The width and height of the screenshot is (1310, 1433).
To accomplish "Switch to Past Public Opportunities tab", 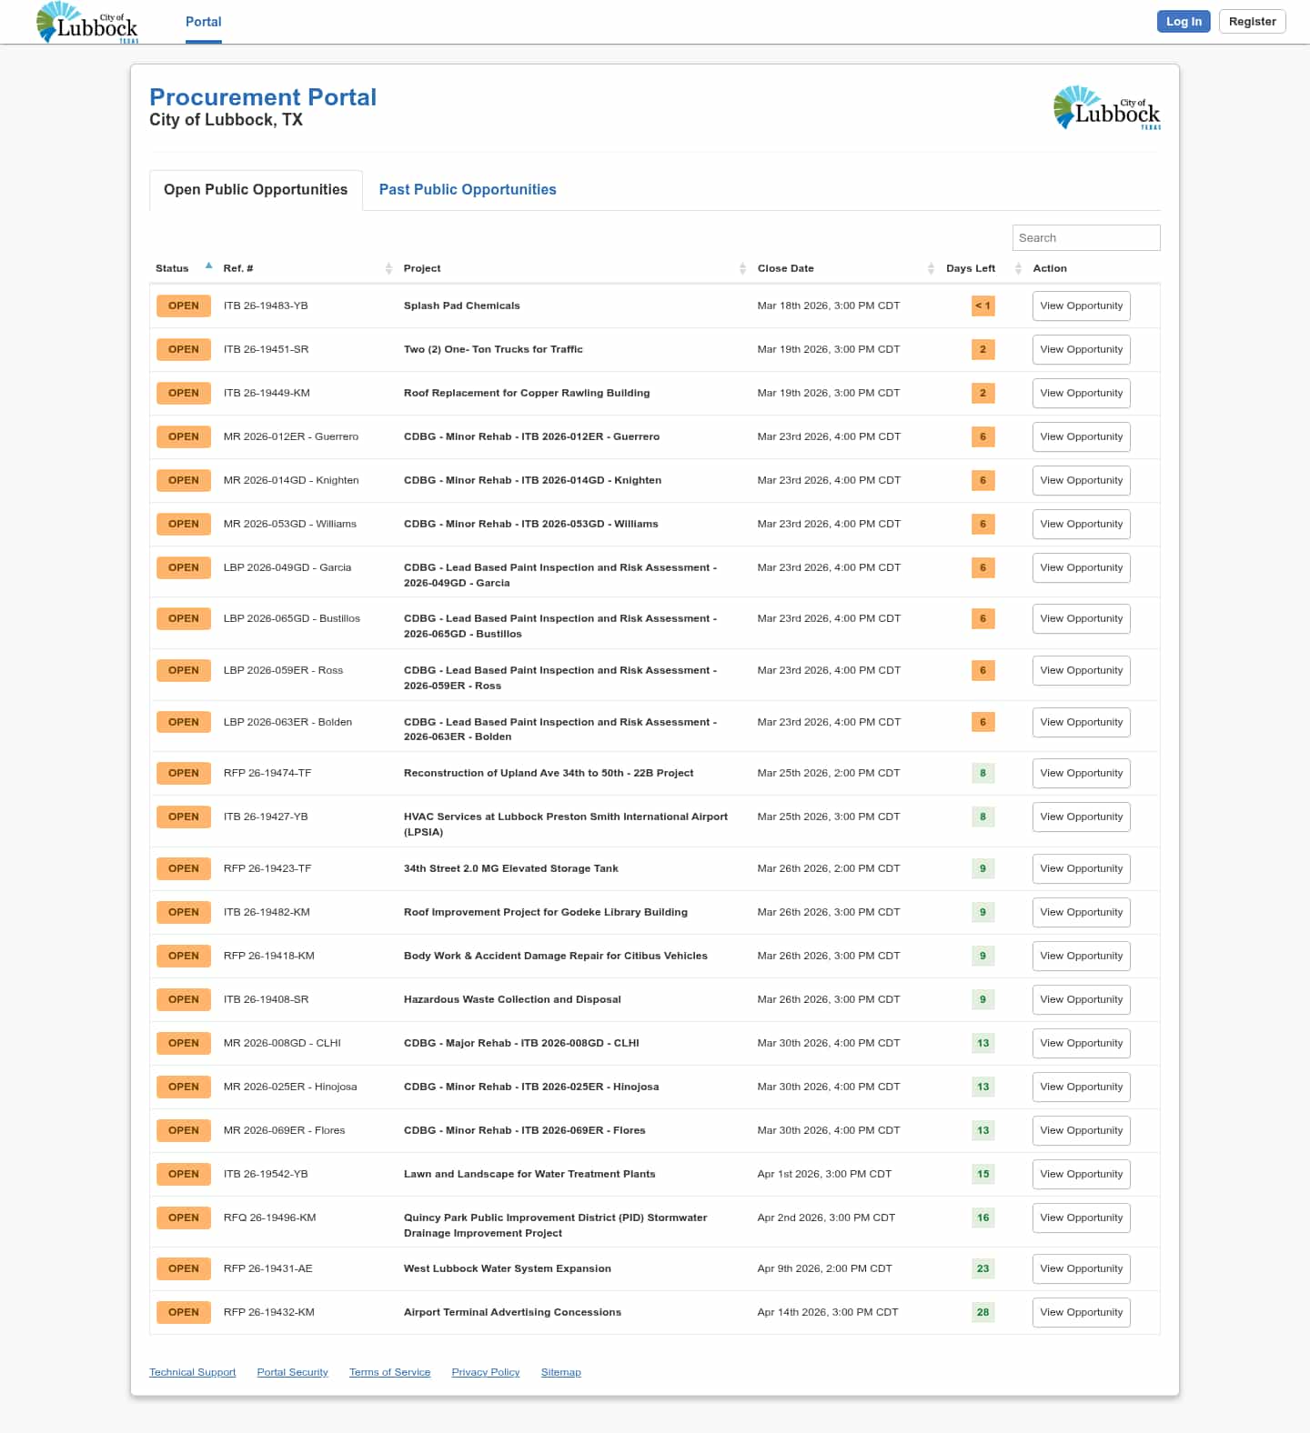I will pos(467,190).
